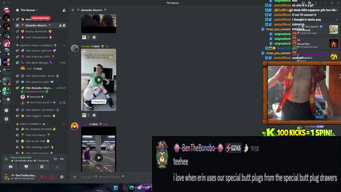Play Roman's Cerebral Palsy songs video
The image size is (341, 192).
coord(99,80)
